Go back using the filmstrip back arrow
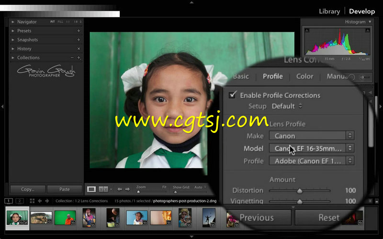Image resolution: width=383 pixels, height=239 pixels. (40, 201)
